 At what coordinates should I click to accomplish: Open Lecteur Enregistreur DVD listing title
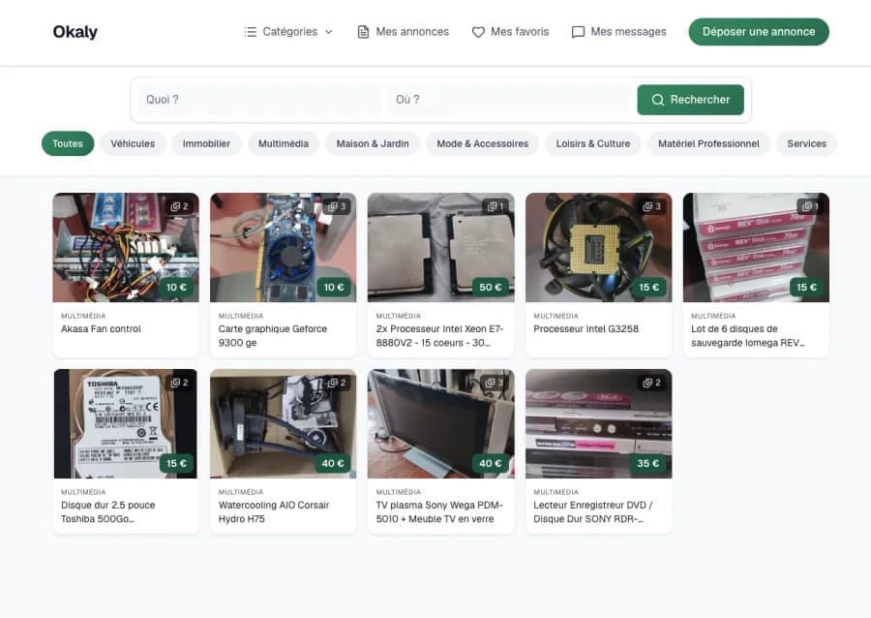[593, 511]
